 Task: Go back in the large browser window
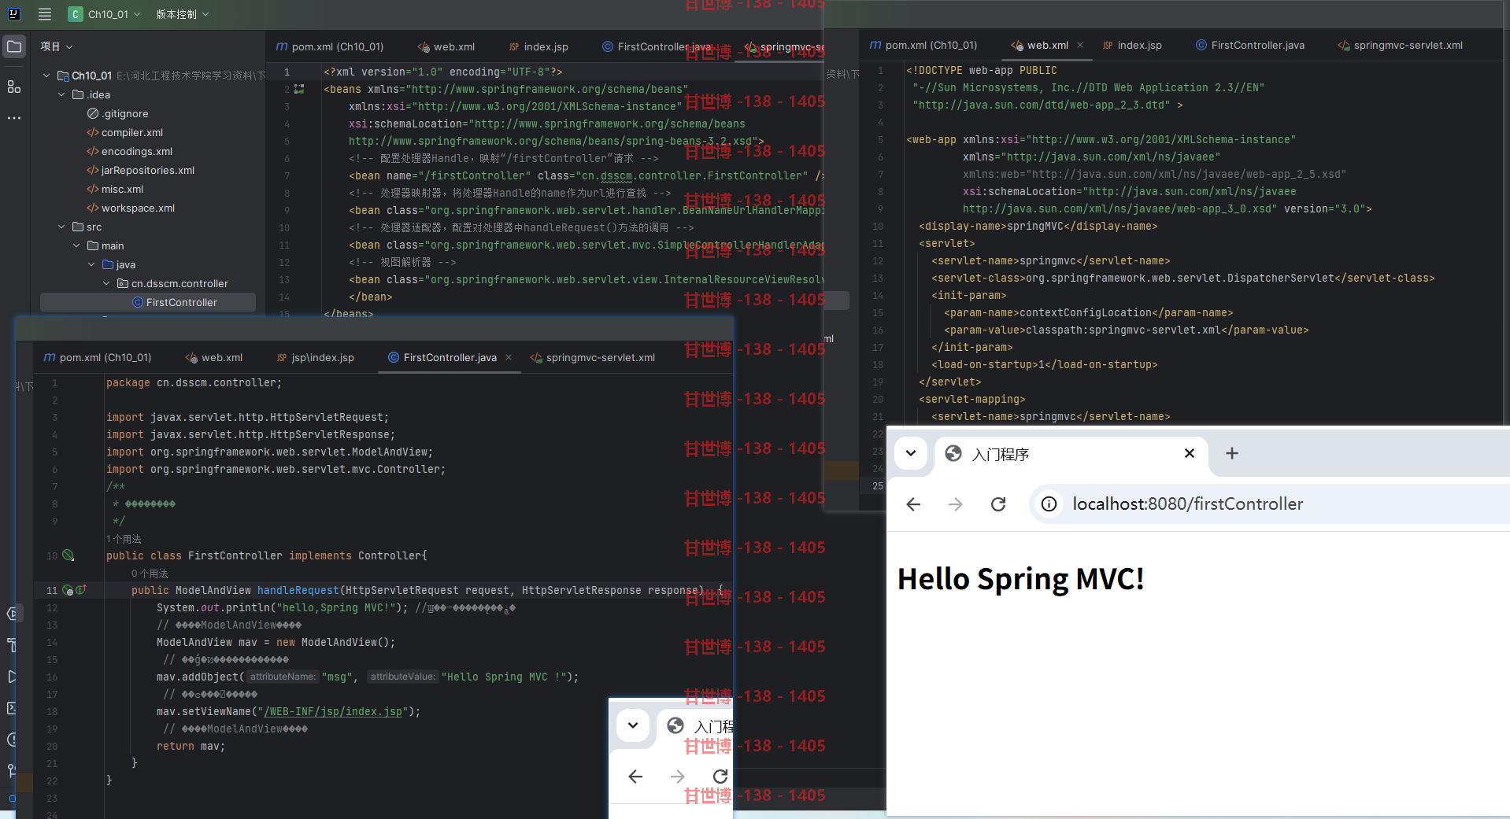point(913,504)
